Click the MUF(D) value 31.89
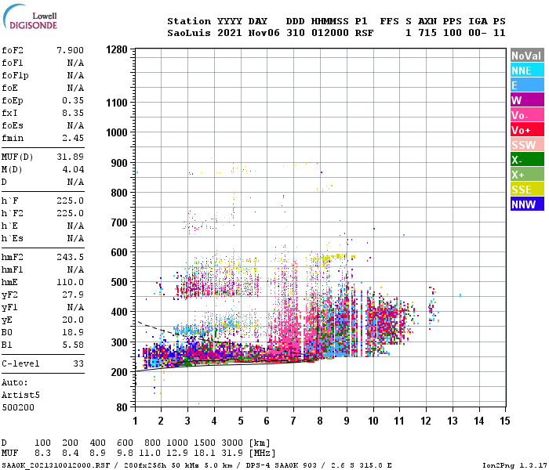The height and width of the screenshot is (470, 549). pos(71,157)
